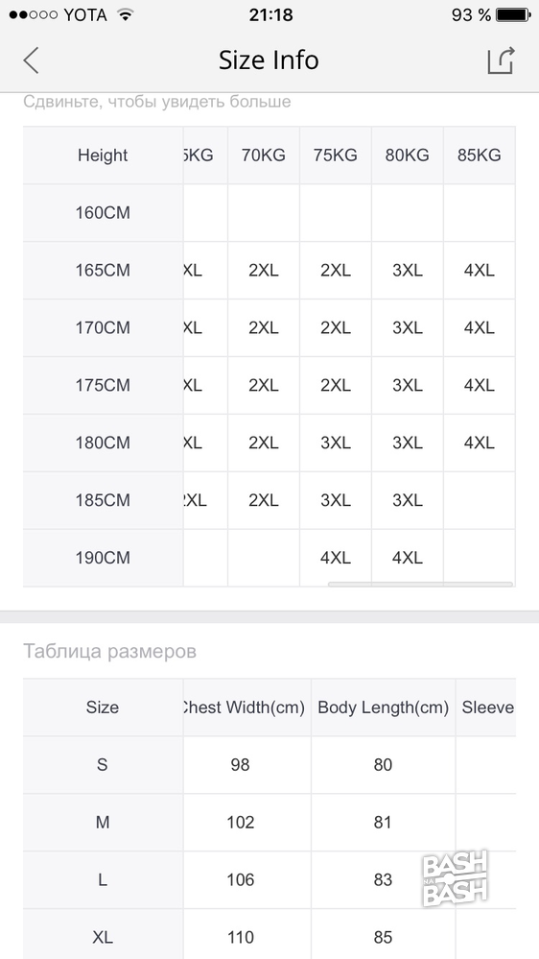This screenshot has width=539, height=959.
Task: Tap the 4XL cell in 190CM row under 75KG
Action: pyautogui.click(x=336, y=558)
